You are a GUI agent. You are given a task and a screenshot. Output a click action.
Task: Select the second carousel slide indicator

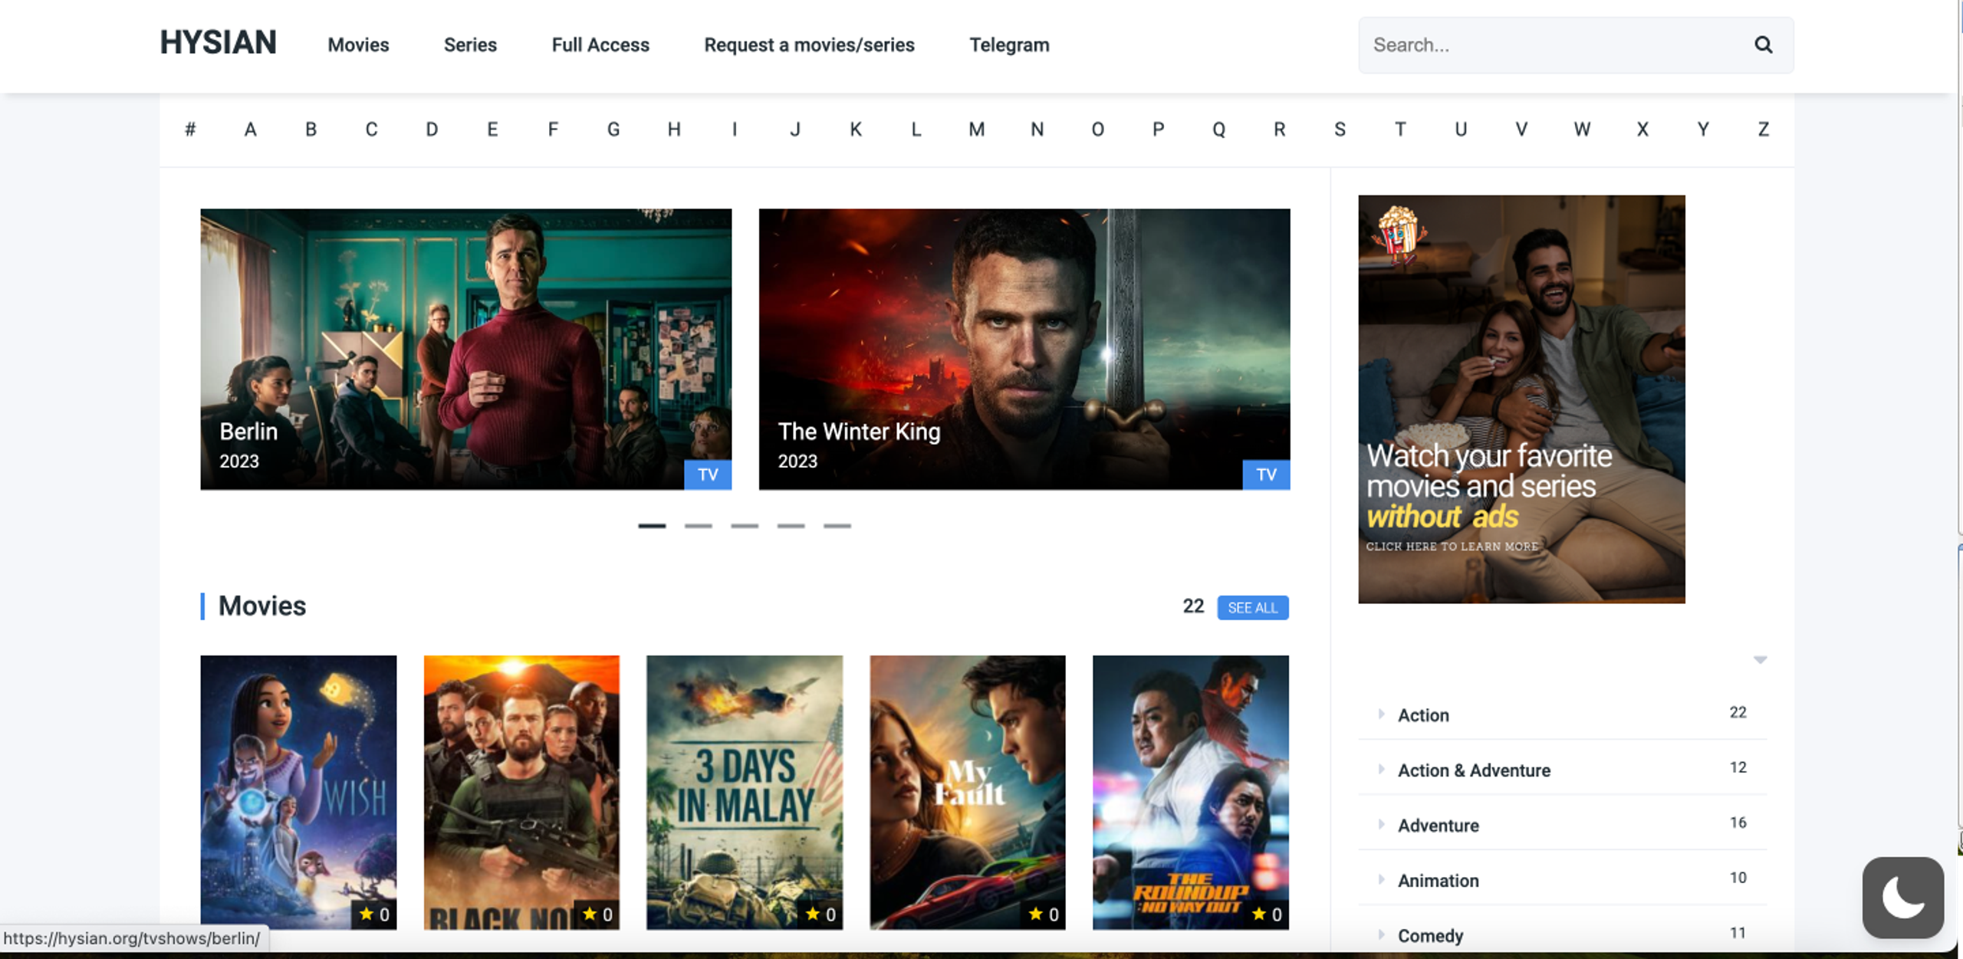pyautogui.click(x=698, y=526)
